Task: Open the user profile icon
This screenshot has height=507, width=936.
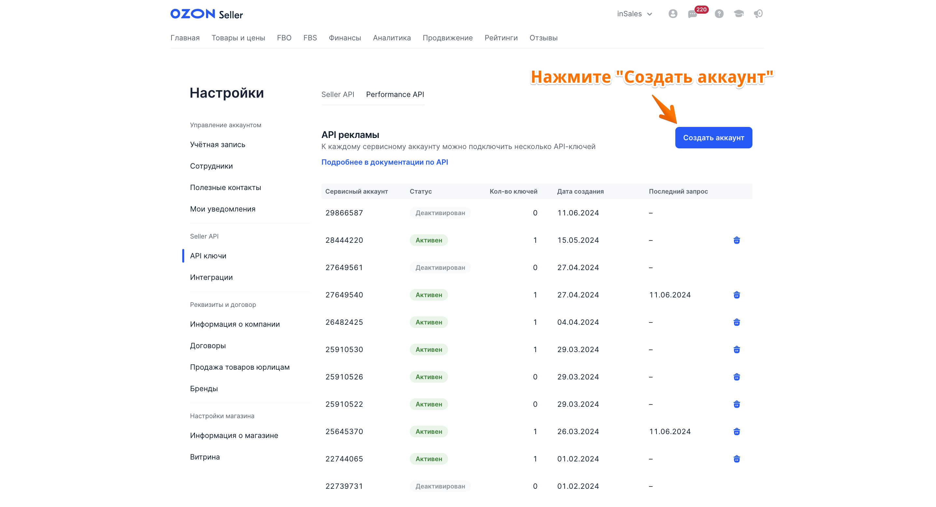Action: point(673,14)
